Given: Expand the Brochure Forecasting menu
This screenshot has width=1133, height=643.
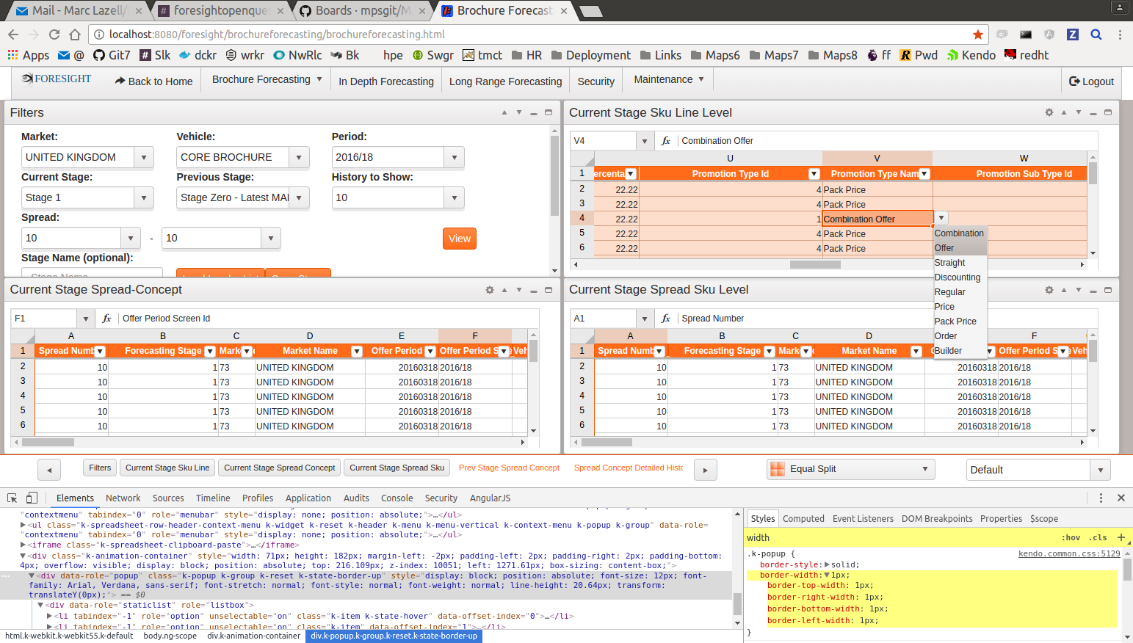Looking at the screenshot, I should (267, 79).
